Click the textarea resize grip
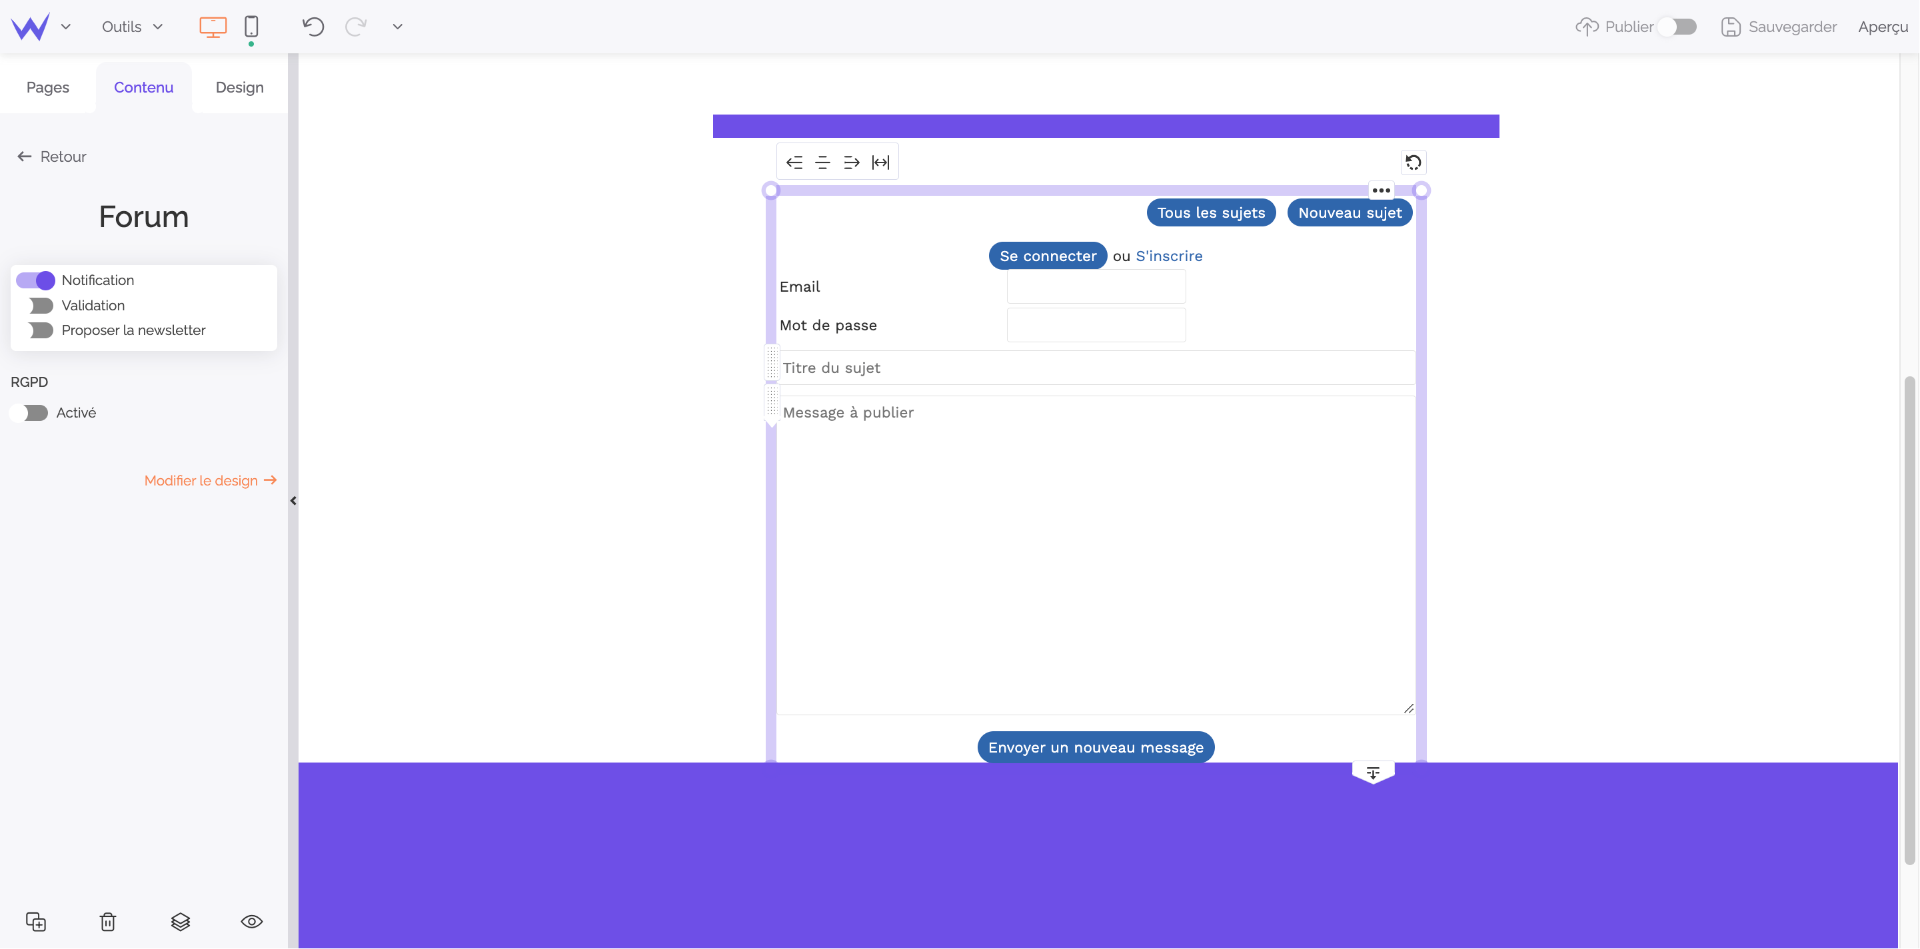This screenshot has width=1920, height=949. point(1408,709)
